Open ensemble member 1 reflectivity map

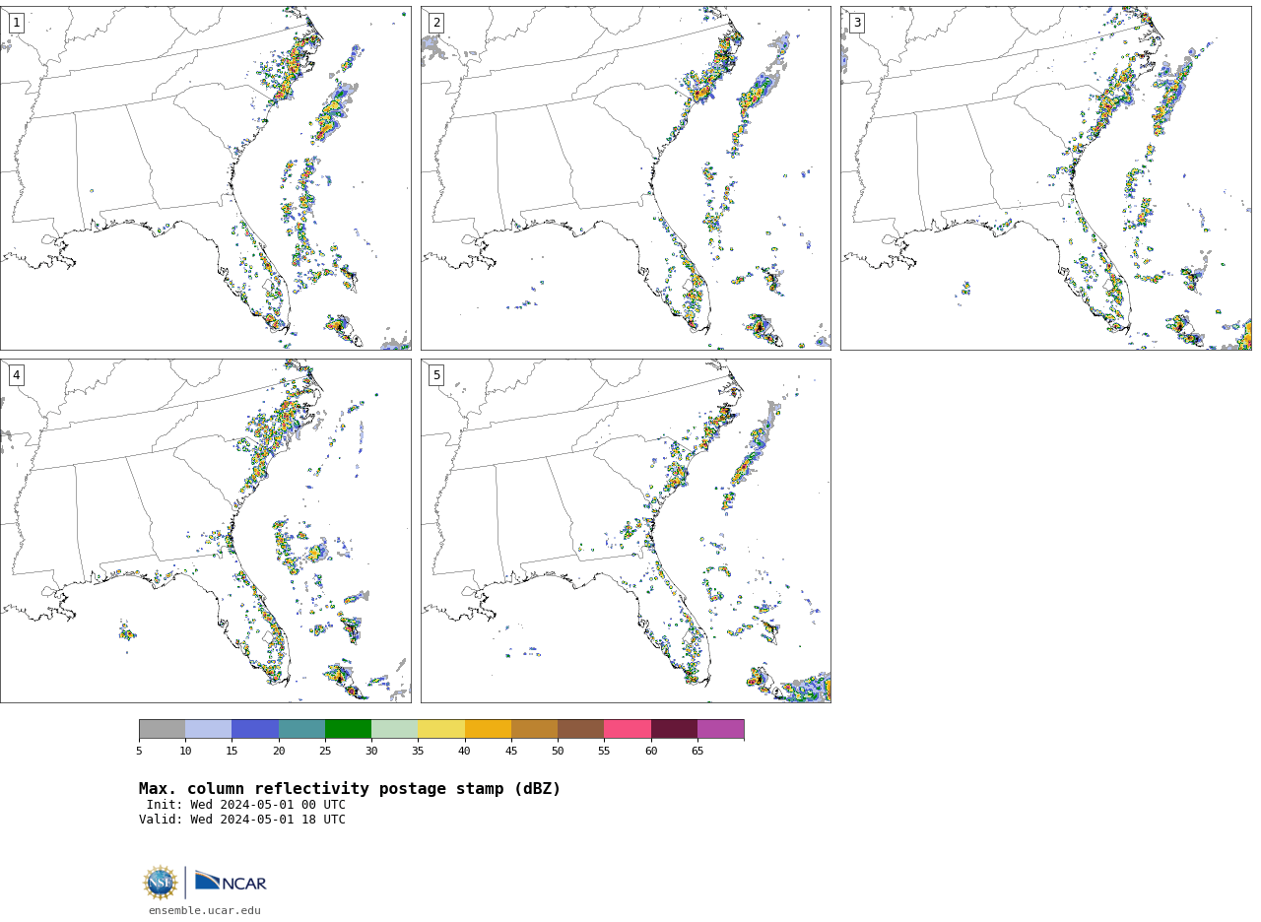point(205,178)
